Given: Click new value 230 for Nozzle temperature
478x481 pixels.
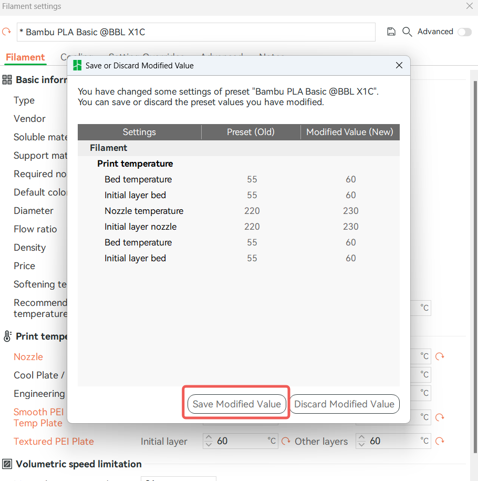Looking at the screenshot, I should tap(350, 211).
